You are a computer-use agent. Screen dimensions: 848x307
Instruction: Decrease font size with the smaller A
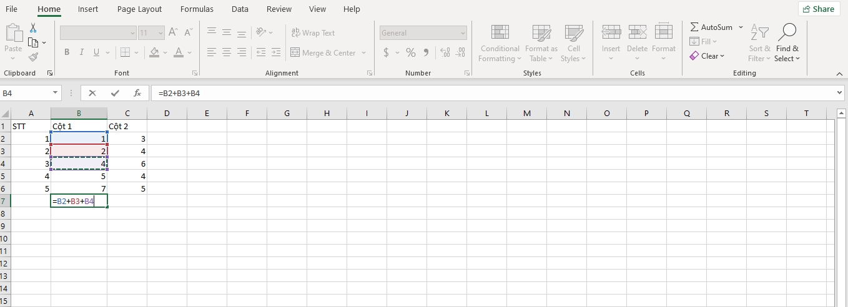(188, 32)
